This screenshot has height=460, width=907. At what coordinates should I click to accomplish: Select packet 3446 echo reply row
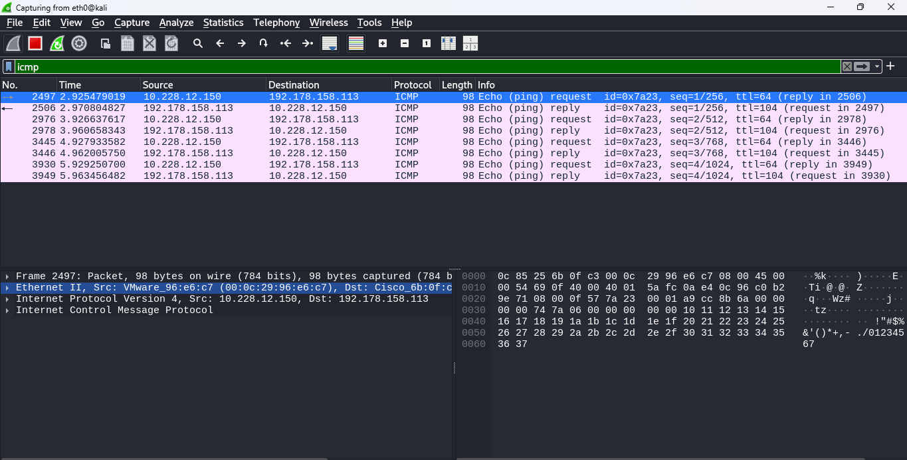point(453,153)
